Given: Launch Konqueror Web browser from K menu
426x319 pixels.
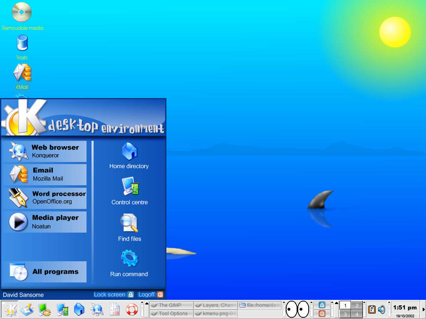Looking at the screenshot, I should pyautogui.click(x=45, y=151).
